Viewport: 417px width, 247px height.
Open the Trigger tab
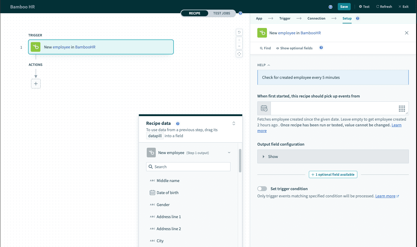coord(285,18)
